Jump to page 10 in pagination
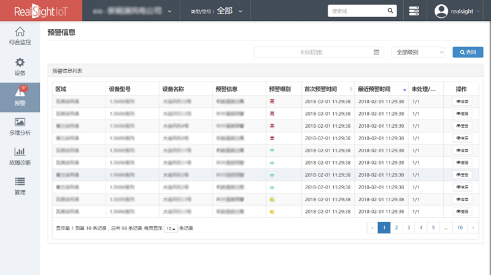The width and height of the screenshot is (491, 275). (x=460, y=228)
